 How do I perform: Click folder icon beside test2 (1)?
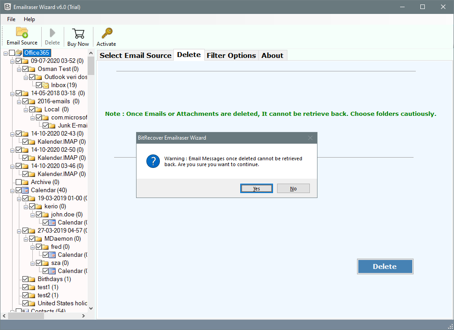tap(32, 295)
